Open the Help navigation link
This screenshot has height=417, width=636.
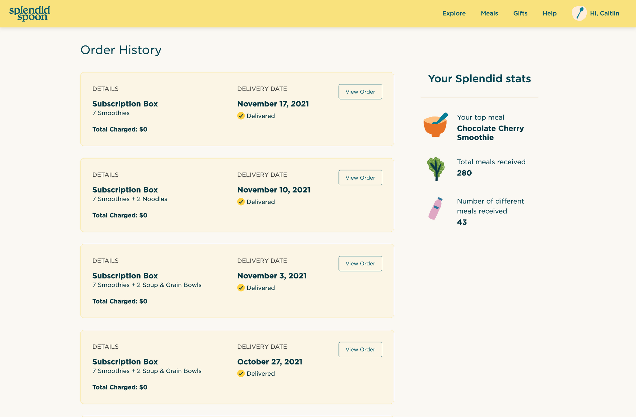click(x=550, y=13)
